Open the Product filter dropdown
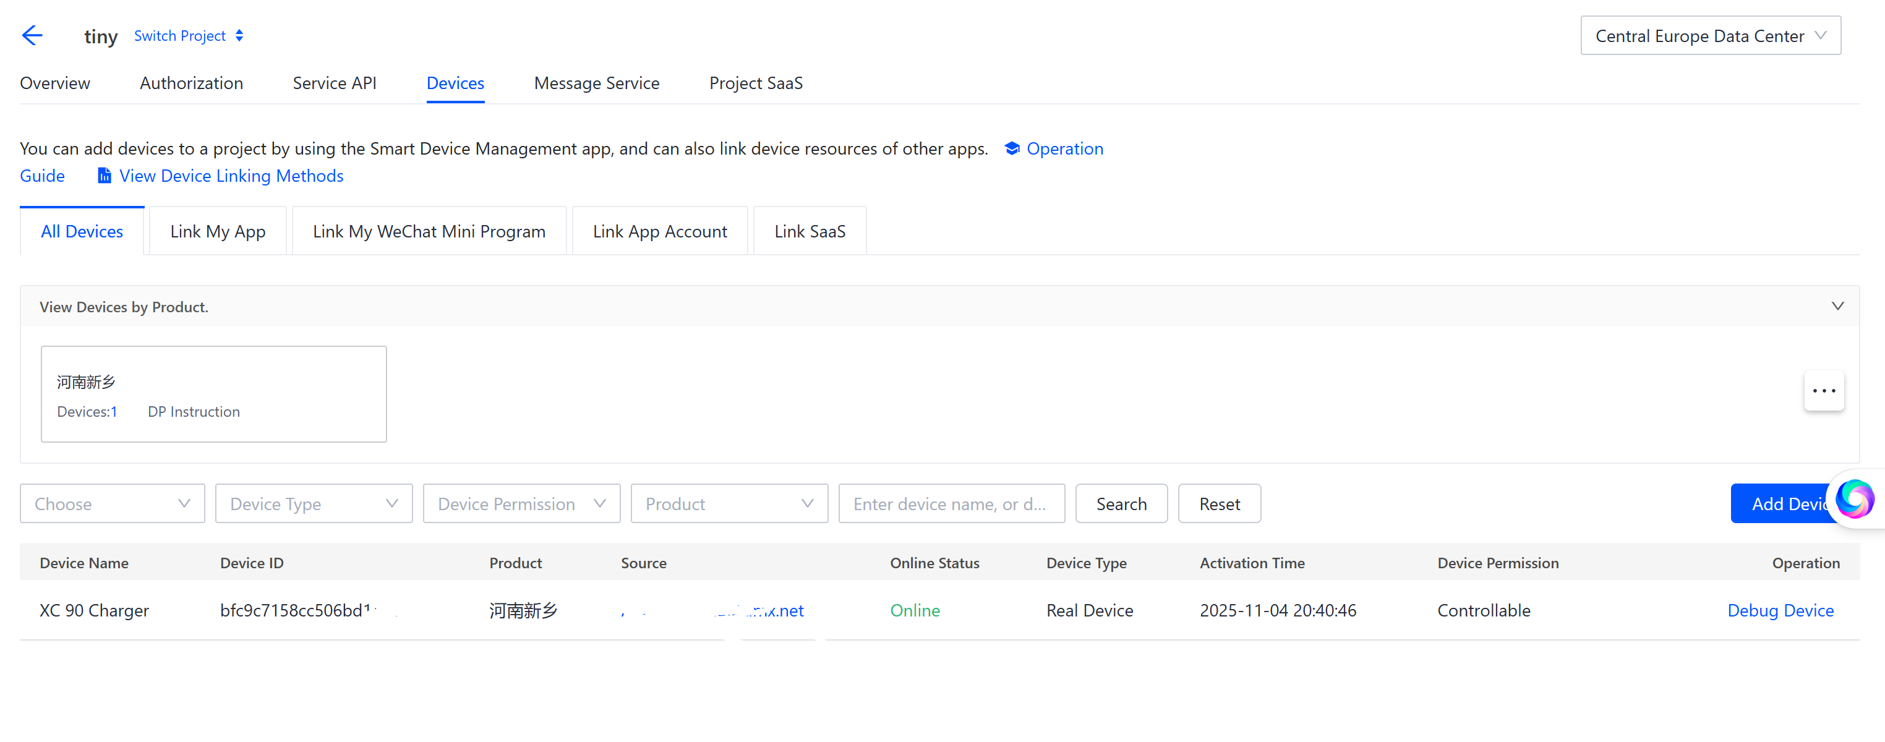 (729, 503)
